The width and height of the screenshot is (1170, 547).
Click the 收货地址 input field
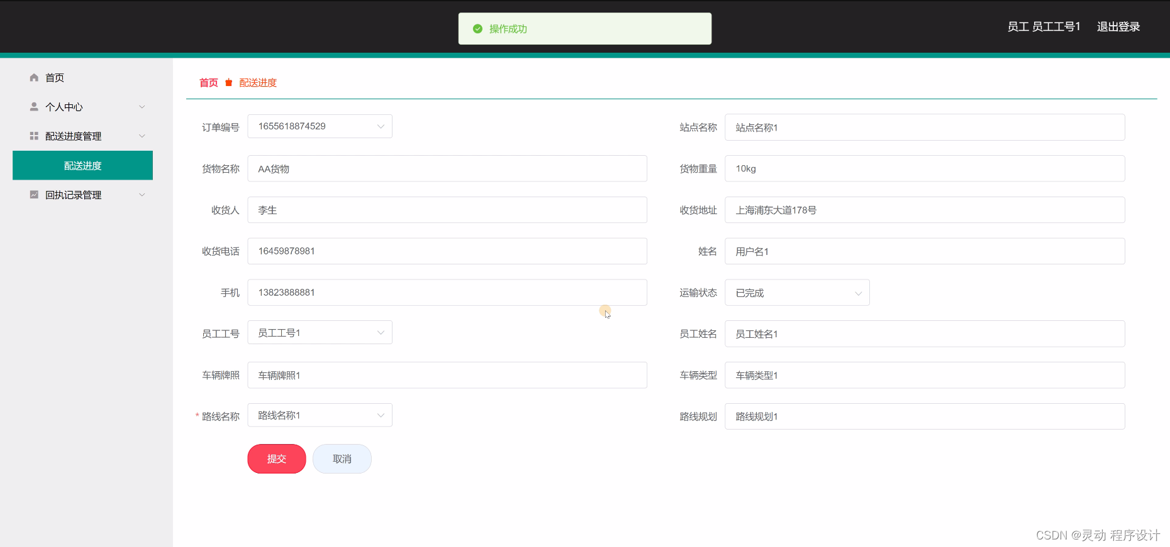(x=925, y=210)
